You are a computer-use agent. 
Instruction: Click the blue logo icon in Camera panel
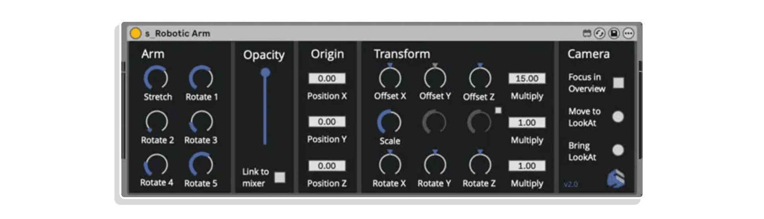point(616,178)
